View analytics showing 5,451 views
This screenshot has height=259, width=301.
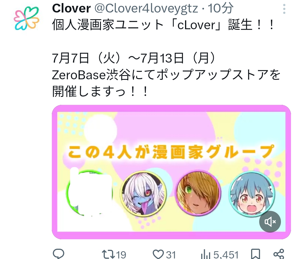click(x=220, y=255)
